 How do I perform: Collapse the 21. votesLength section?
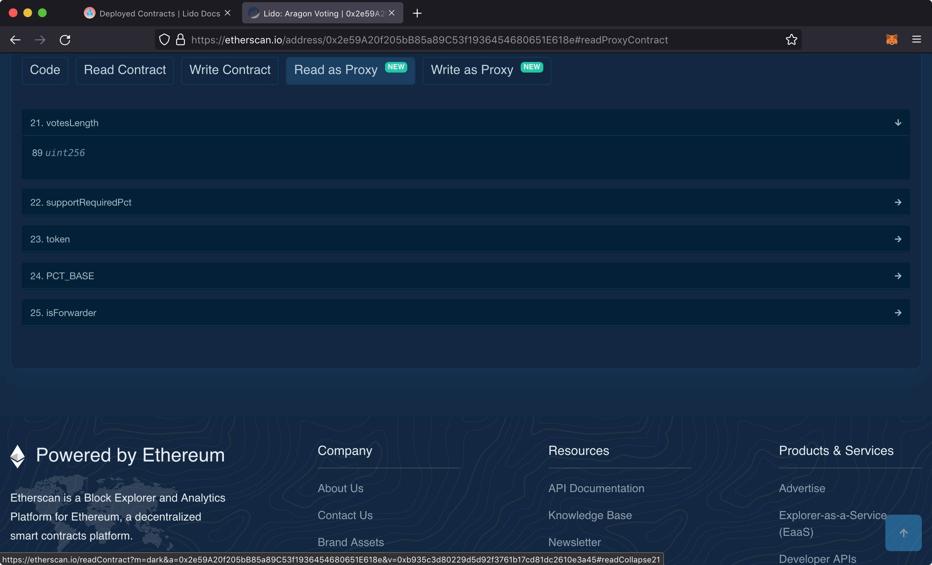pos(898,122)
